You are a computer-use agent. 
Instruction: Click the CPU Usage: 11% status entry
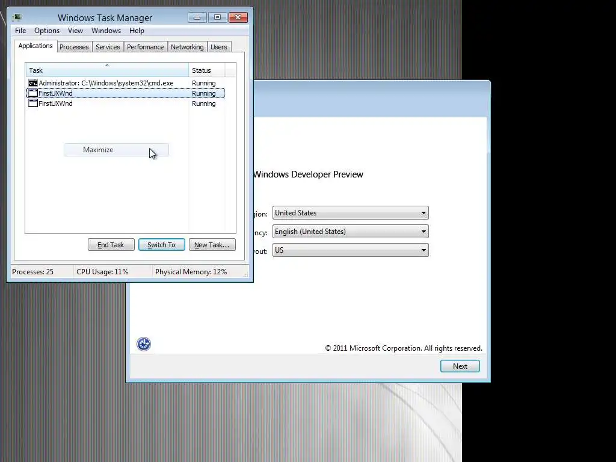pos(102,272)
